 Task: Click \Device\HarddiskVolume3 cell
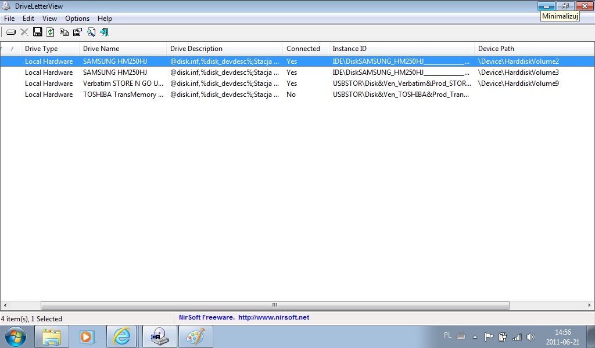pyautogui.click(x=518, y=72)
